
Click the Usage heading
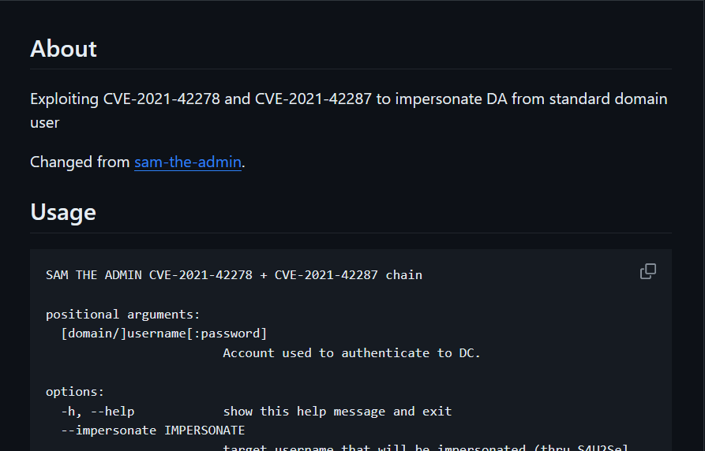(x=63, y=212)
